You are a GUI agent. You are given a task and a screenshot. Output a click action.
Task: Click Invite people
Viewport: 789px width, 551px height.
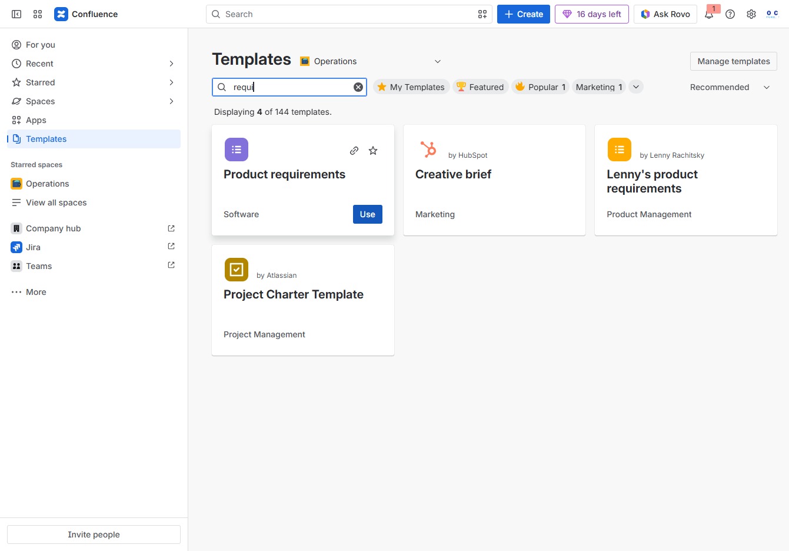[94, 535]
